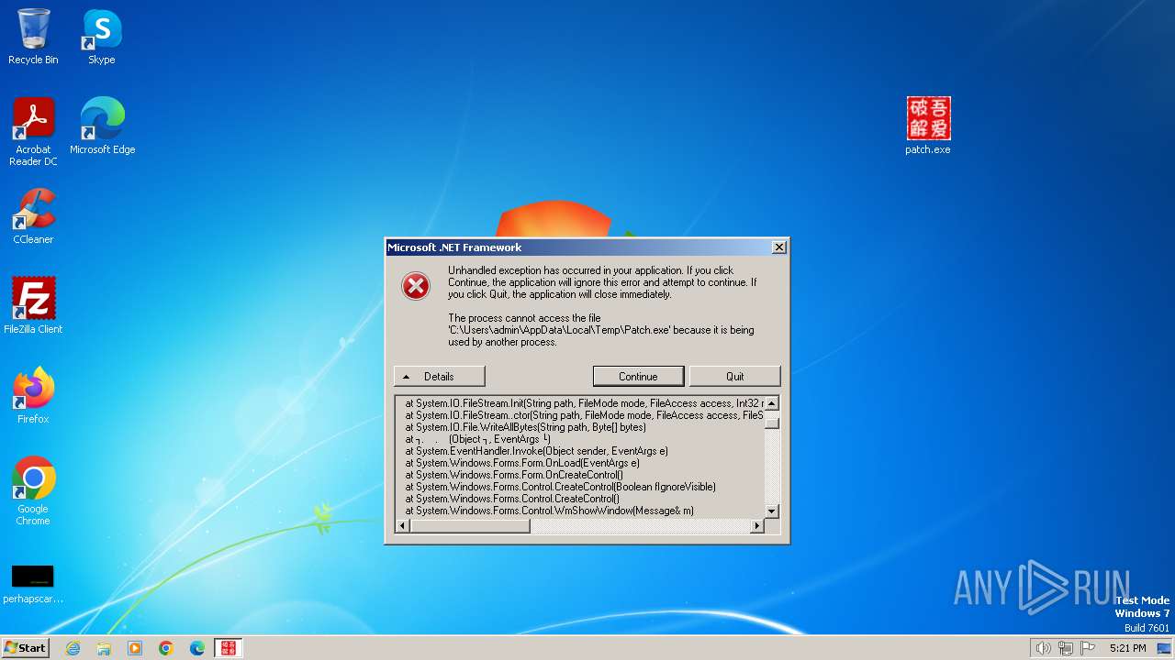
Task: Click the horizontal scroll-left arrow
Action: pos(403,526)
